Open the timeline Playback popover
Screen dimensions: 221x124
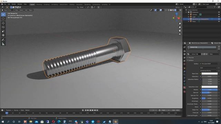9,110
